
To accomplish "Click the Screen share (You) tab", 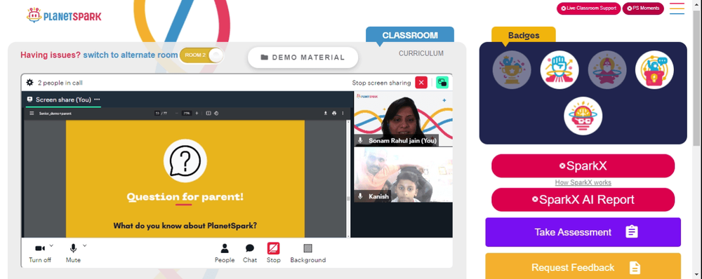I will (x=63, y=100).
